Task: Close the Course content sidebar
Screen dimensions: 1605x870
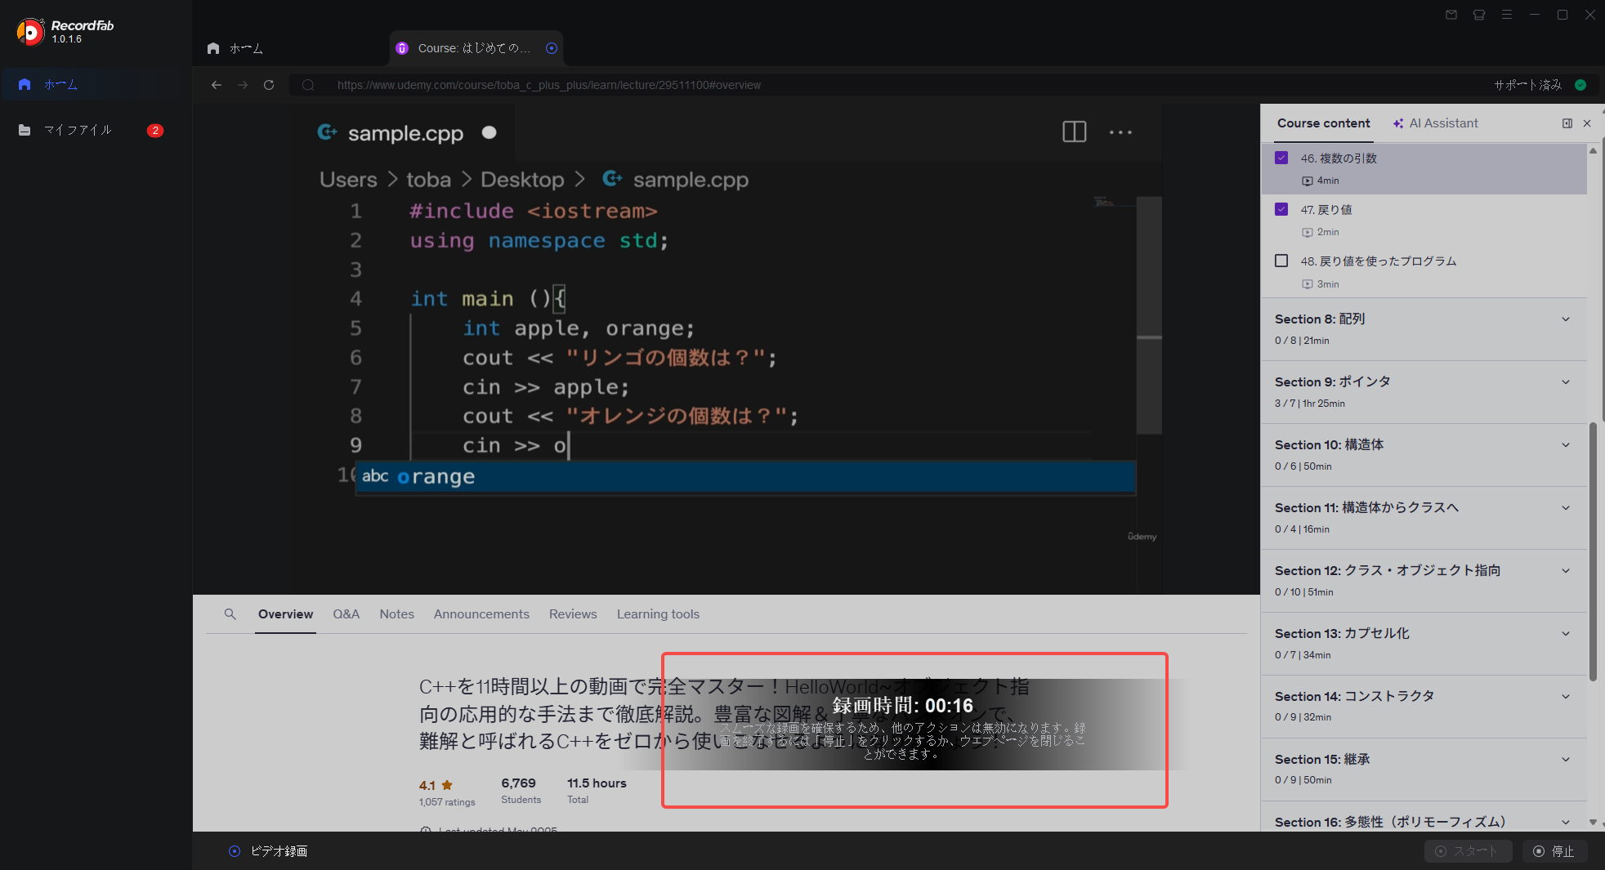Action: [x=1587, y=123]
